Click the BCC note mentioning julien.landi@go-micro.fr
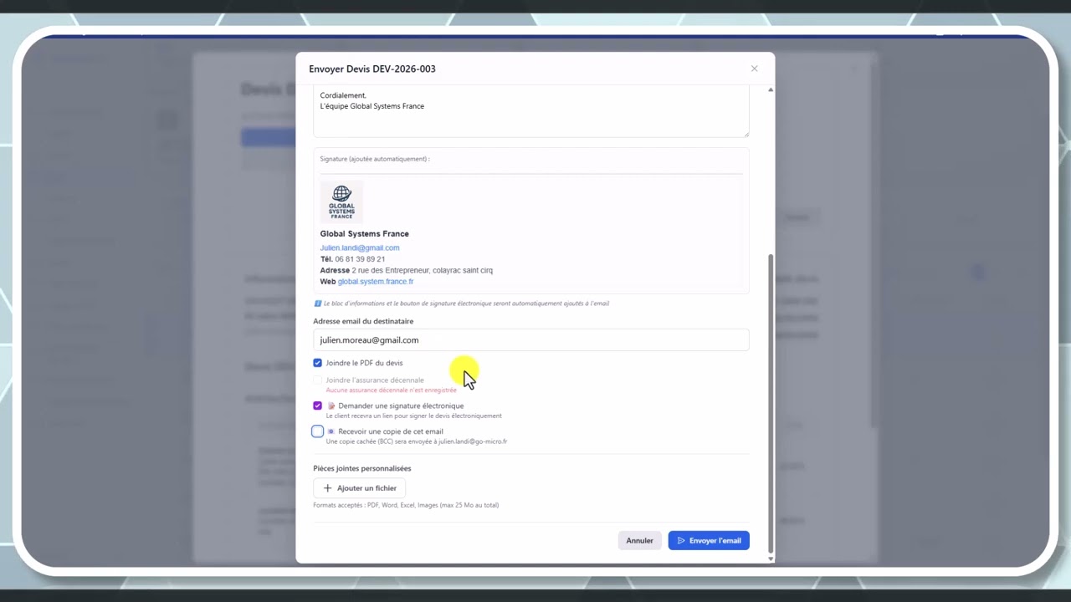This screenshot has height=602, width=1071. click(417, 441)
